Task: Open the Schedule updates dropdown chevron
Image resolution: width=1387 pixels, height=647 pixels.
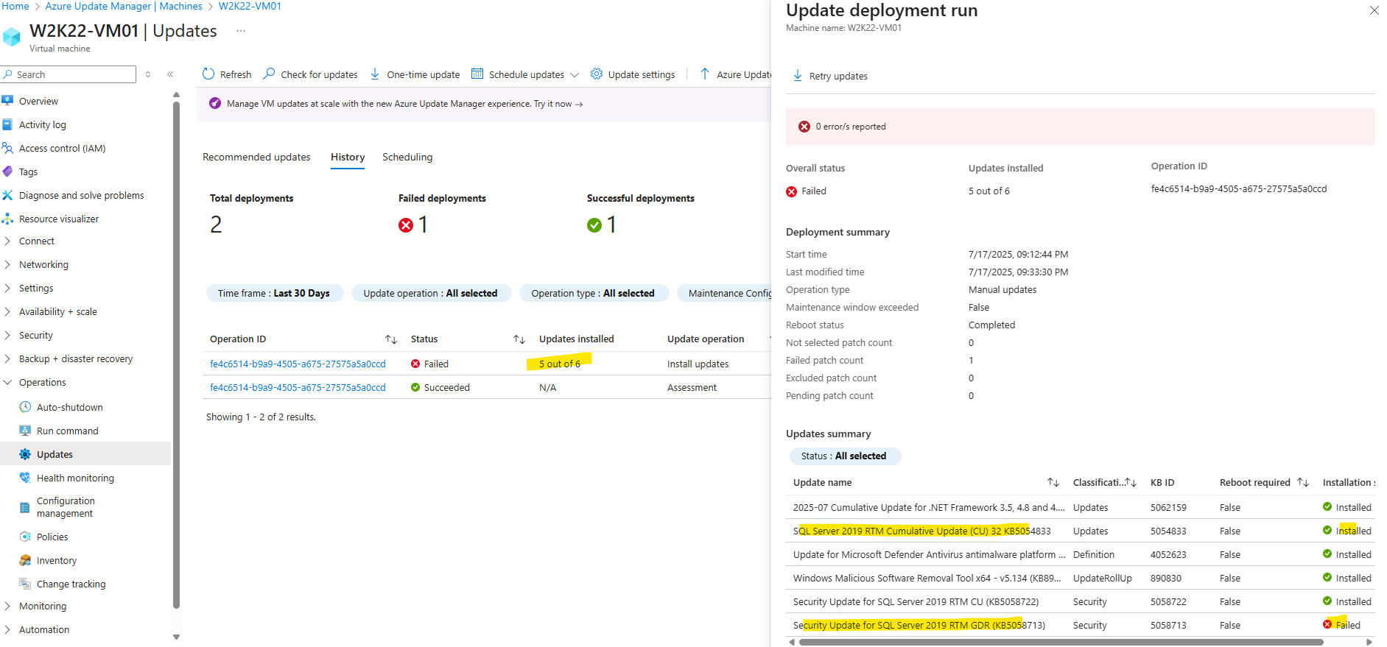Action: click(x=575, y=75)
